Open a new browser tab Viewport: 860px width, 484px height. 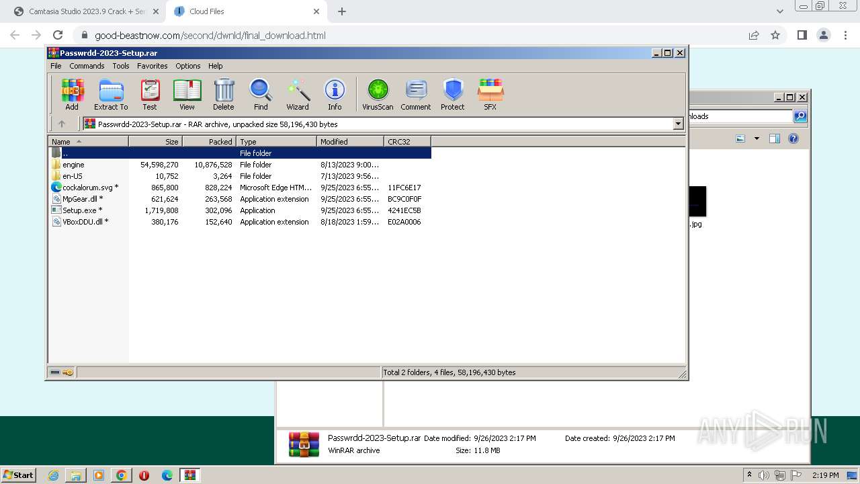[342, 11]
